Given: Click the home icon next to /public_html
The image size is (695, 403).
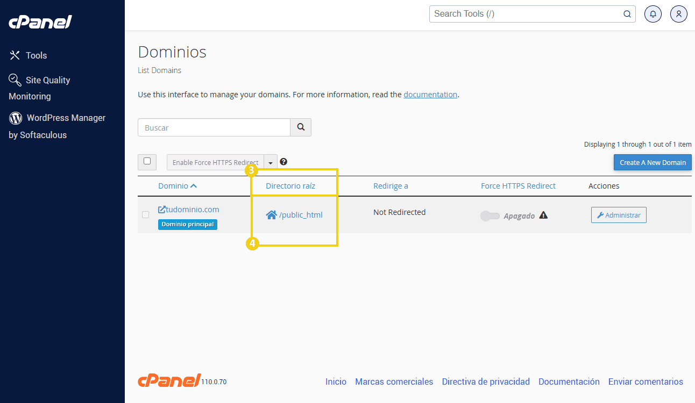Looking at the screenshot, I should [x=271, y=215].
